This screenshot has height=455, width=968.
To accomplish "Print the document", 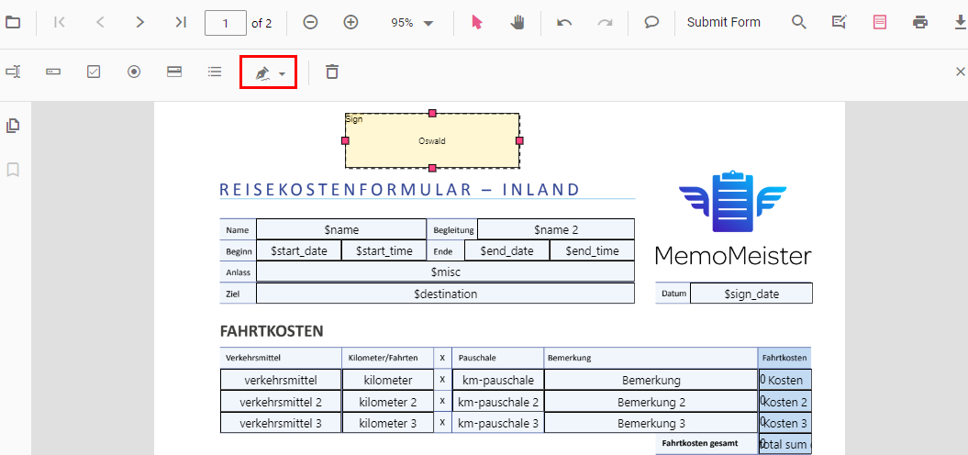I will pyautogui.click(x=920, y=23).
